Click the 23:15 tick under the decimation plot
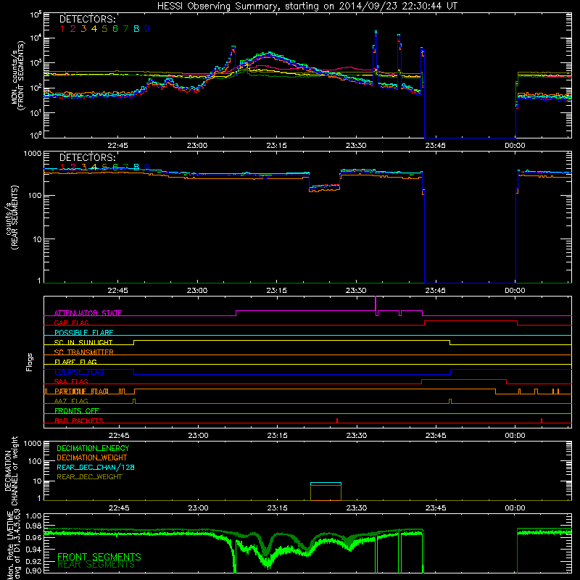 pos(277,508)
